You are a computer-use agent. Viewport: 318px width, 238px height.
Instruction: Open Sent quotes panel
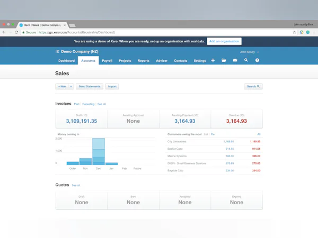[133, 200]
